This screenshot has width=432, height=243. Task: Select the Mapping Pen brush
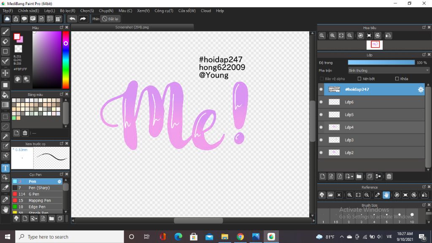pyautogui.click(x=37, y=200)
